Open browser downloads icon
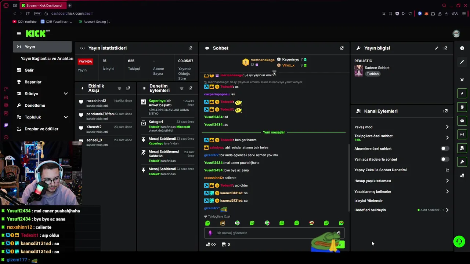The height and width of the screenshot is (264, 470). coord(446,14)
